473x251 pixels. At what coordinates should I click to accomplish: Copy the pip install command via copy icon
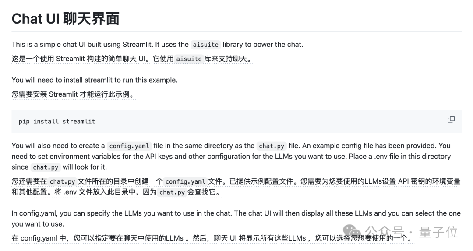click(451, 120)
